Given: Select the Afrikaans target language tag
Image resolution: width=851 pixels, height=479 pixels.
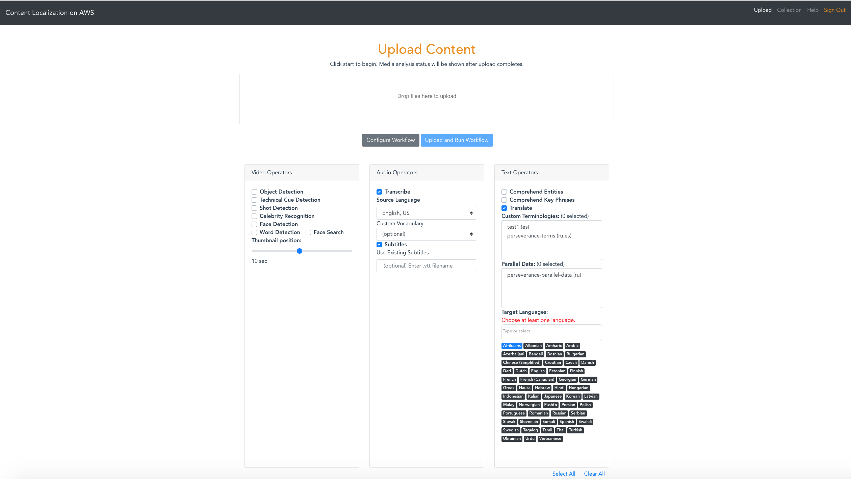Looking at the screenshot, I should click(x=511, y=345).
